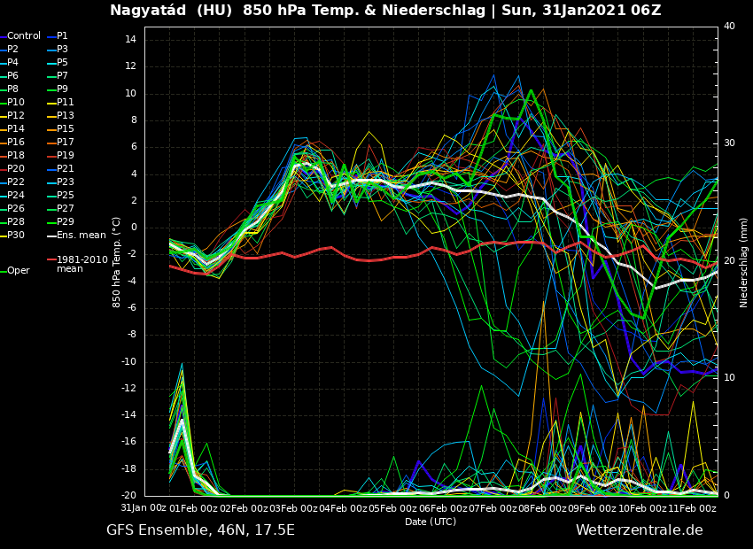753x549 pixels.
Task: Click the GFS Ensemble, 46N, 17.5E caption
Action: pos(200,530)
